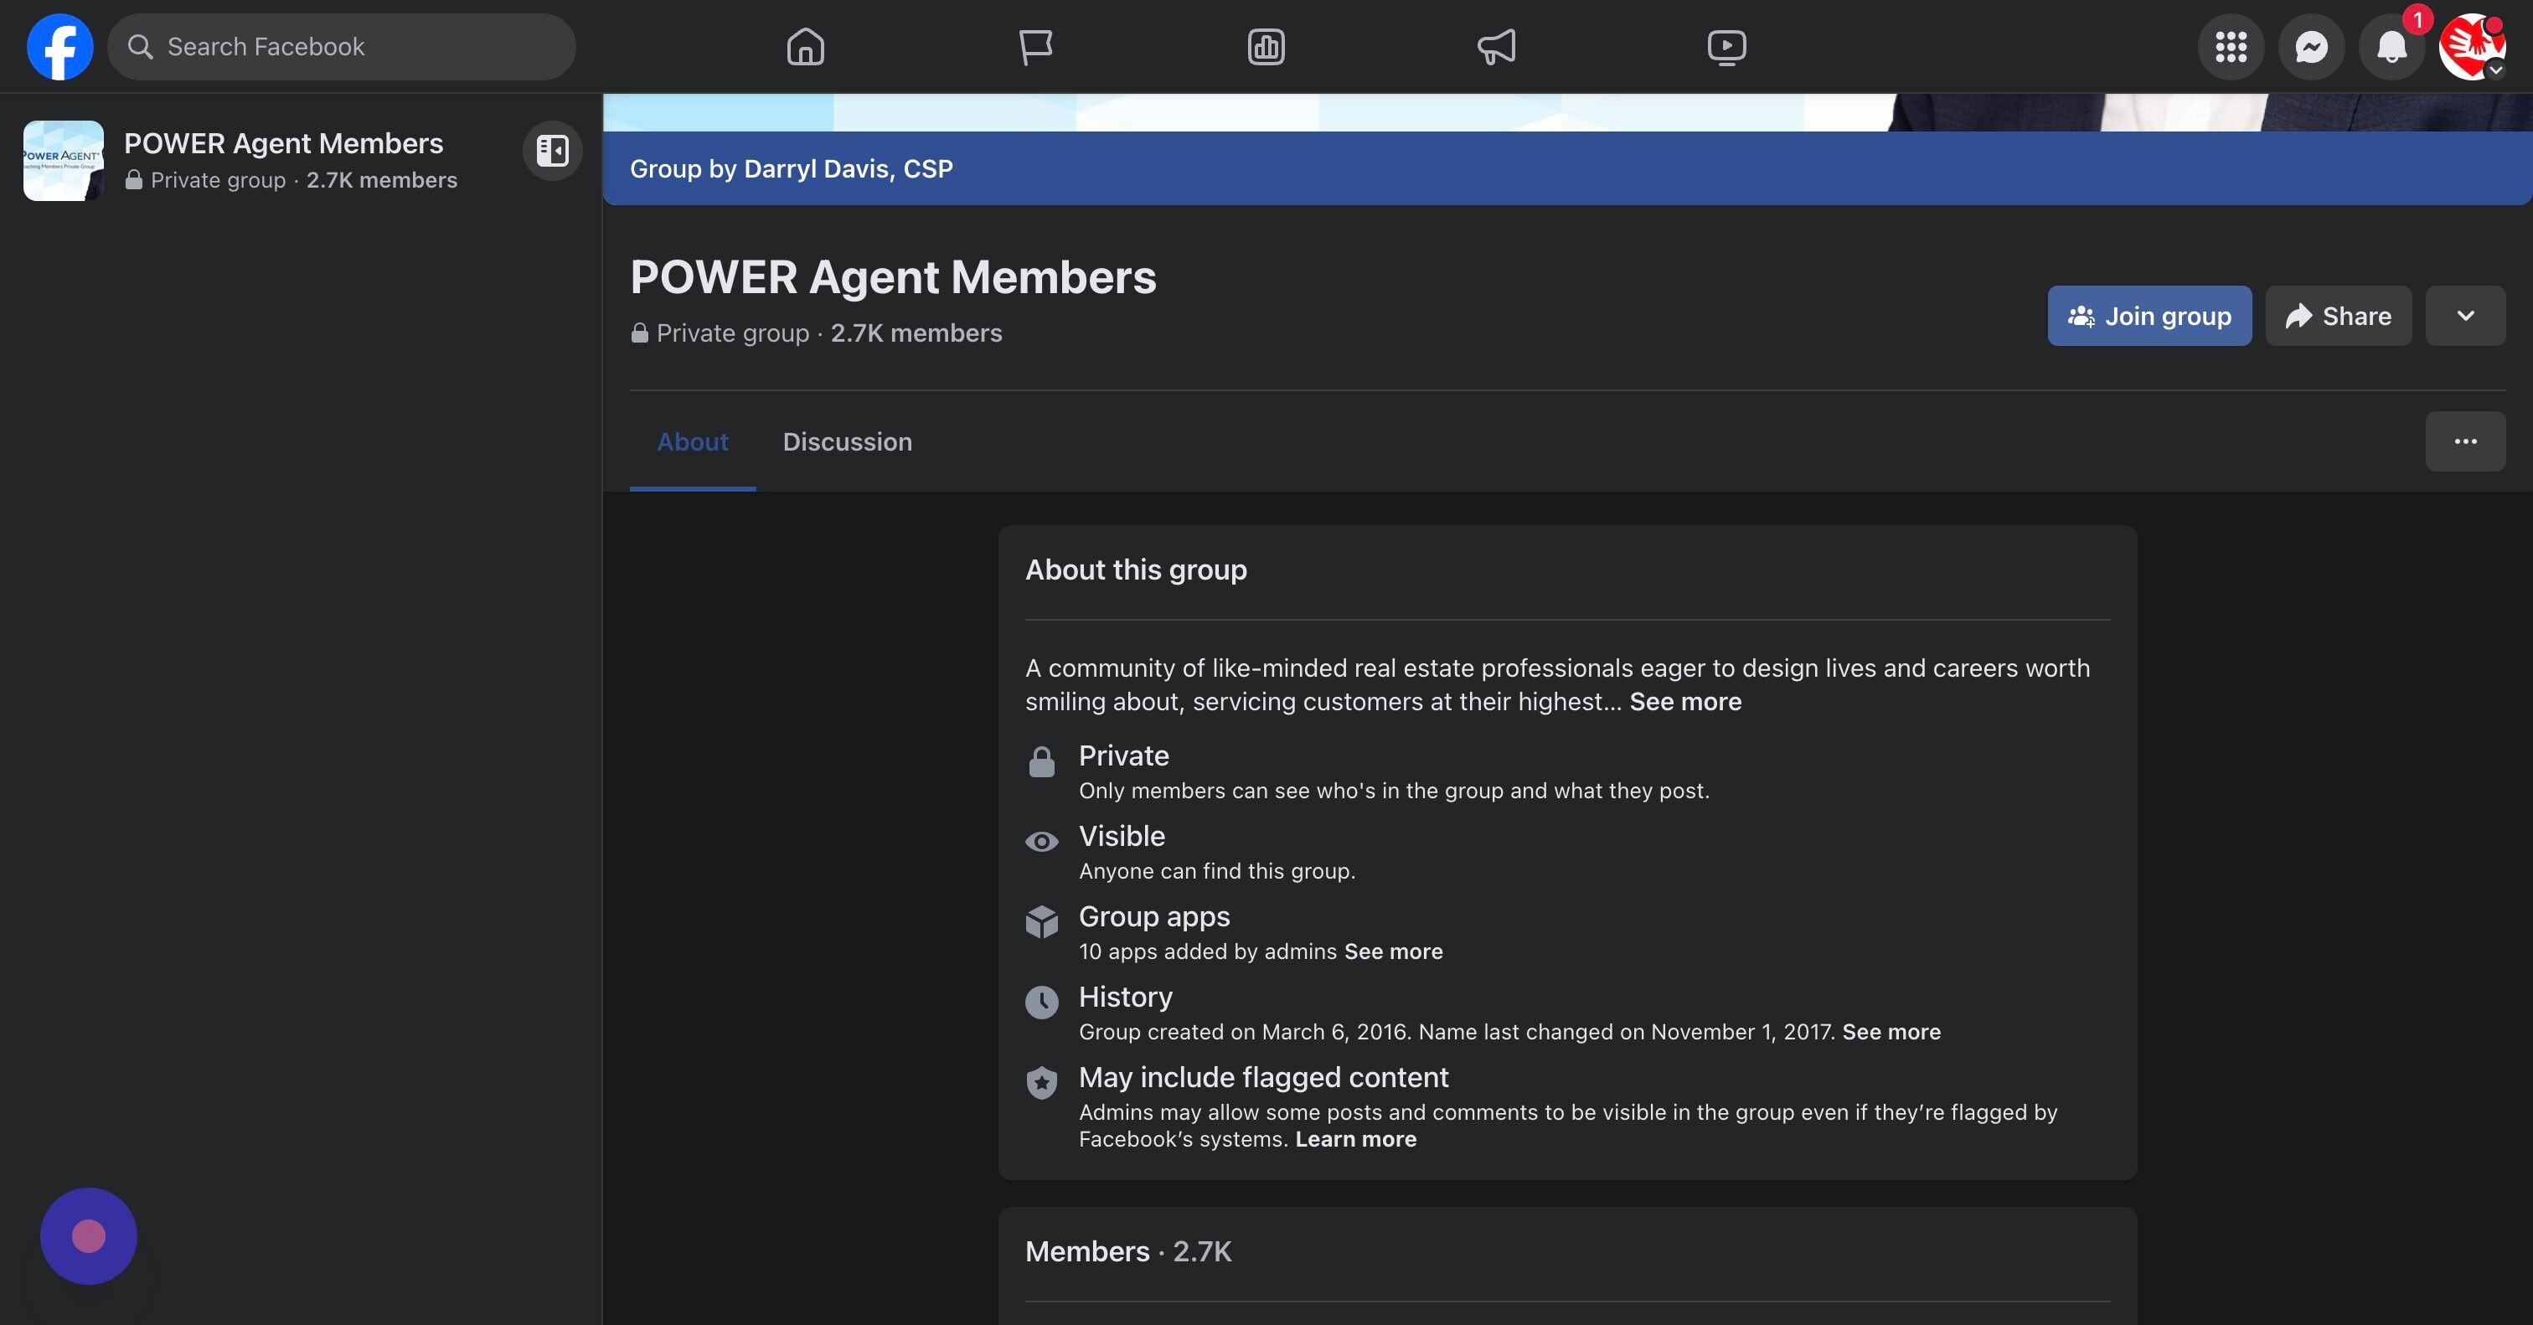Collapse the left sidebar panel
The height and width of the screenshot is (1325, 2533).
[x=552, y=151]
